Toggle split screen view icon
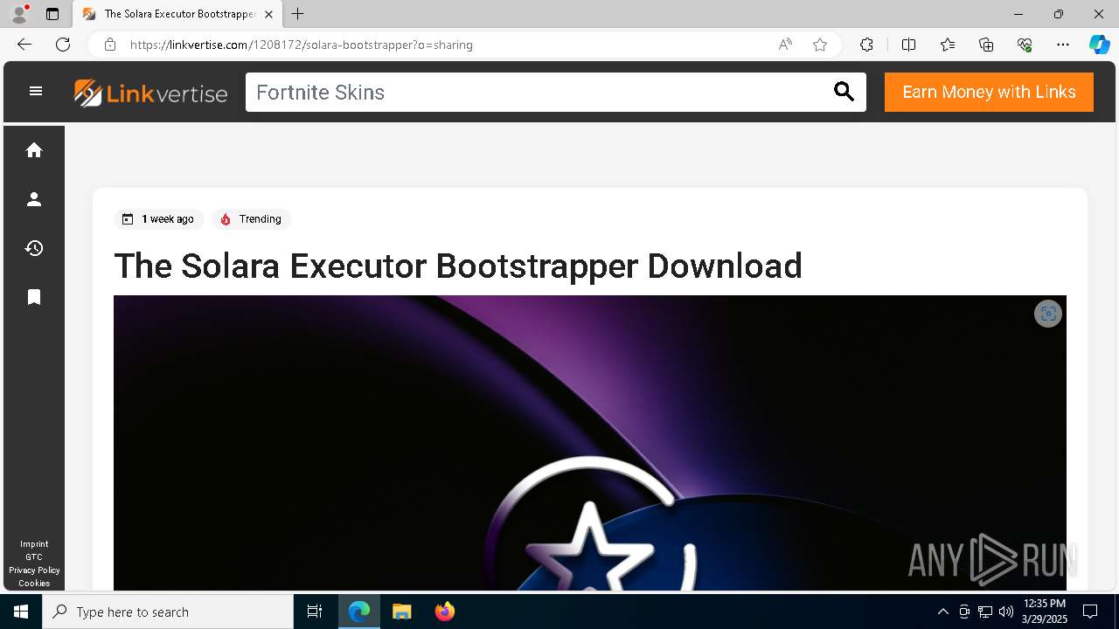1119x629 pixels. (908, 45)
